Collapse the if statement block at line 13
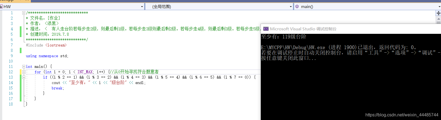441x120 pixels. 24,77
